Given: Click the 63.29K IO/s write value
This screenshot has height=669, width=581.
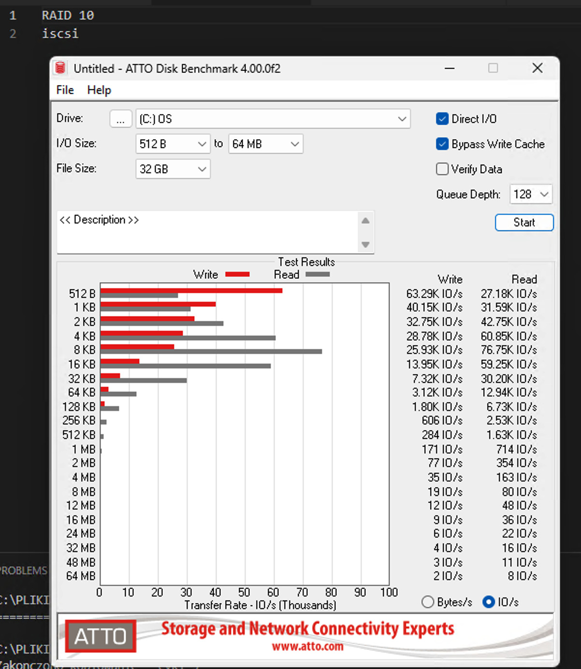Looking at the screenshot, I should pos(435,294).
